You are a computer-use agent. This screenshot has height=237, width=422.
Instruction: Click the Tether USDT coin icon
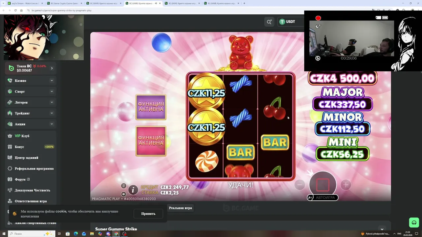tap(282, 22)
